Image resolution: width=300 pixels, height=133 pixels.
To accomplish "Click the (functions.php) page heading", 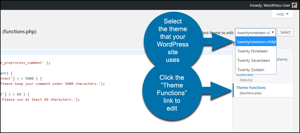I will click(x=19, y=32).
